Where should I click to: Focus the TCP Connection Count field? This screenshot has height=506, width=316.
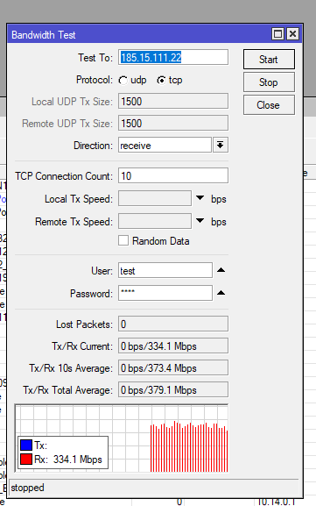click(173, 175)
